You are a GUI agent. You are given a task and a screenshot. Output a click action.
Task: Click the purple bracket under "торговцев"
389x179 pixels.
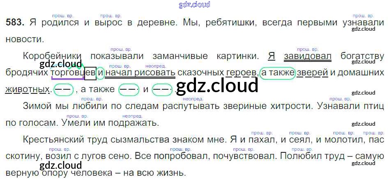click(66, 77)
